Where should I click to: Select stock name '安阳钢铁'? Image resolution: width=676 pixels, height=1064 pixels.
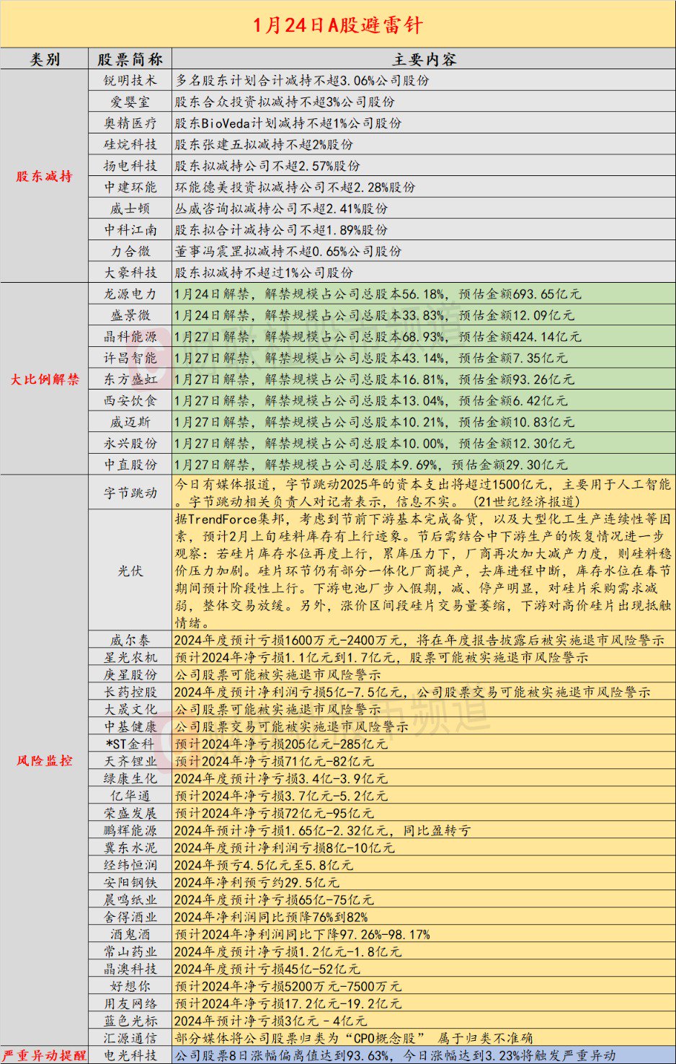tap(130, 882)
